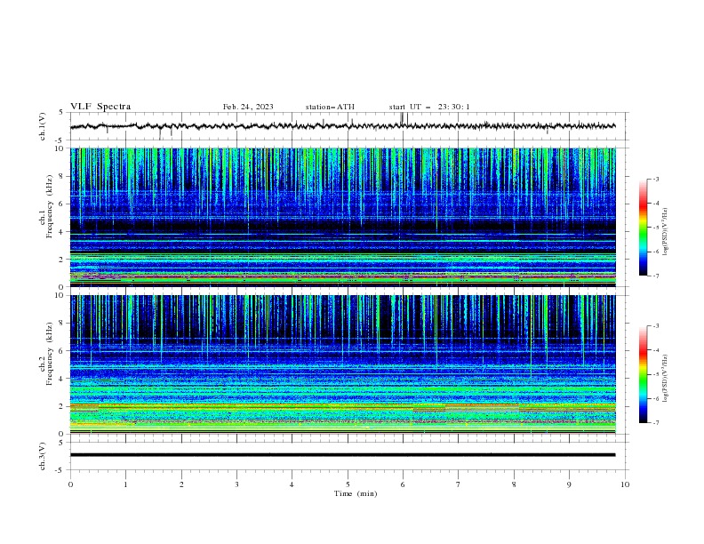Click the "start UT = 23:30:1" text
The width and height of the screenshot is (704, 544).
[x=429, y=107]
